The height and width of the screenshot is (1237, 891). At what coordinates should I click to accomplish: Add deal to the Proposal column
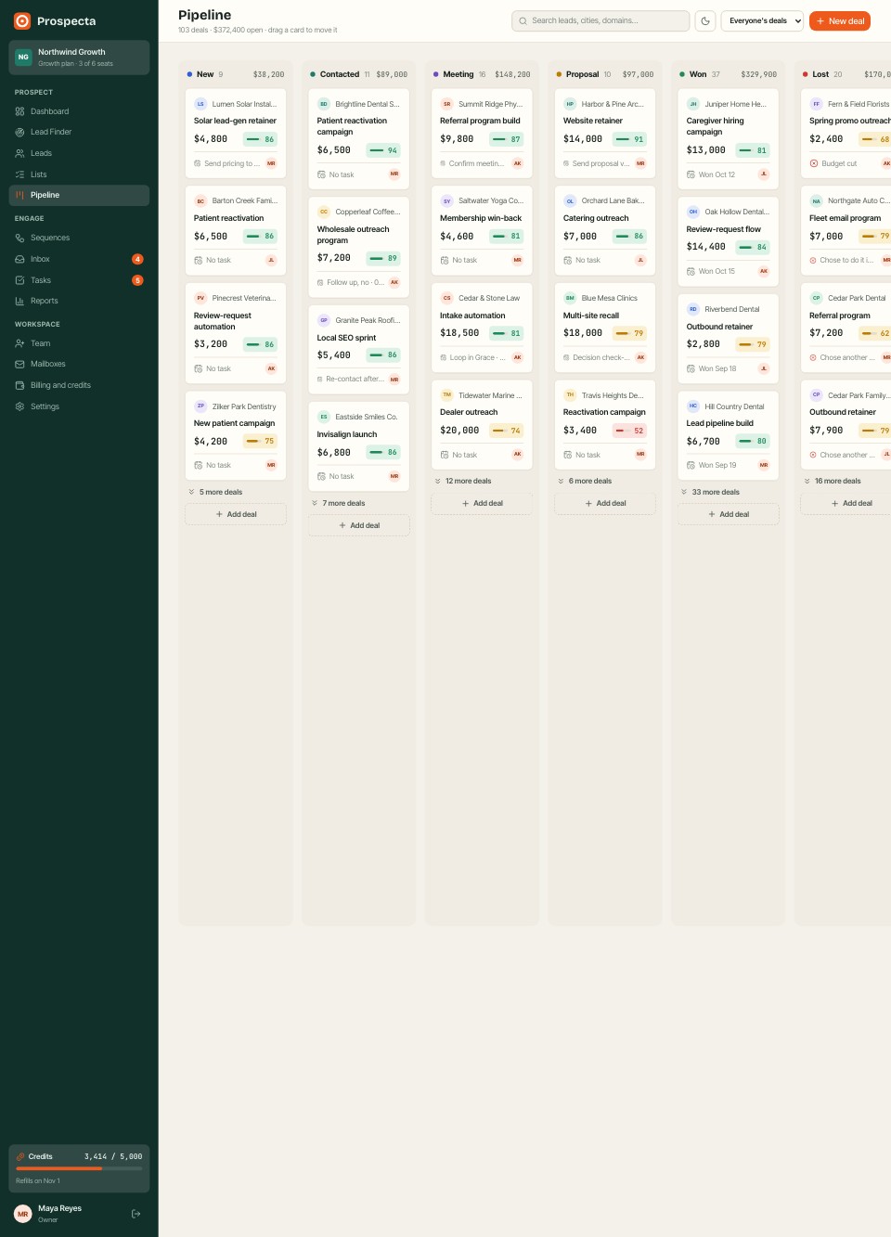(x=605, y=503)
